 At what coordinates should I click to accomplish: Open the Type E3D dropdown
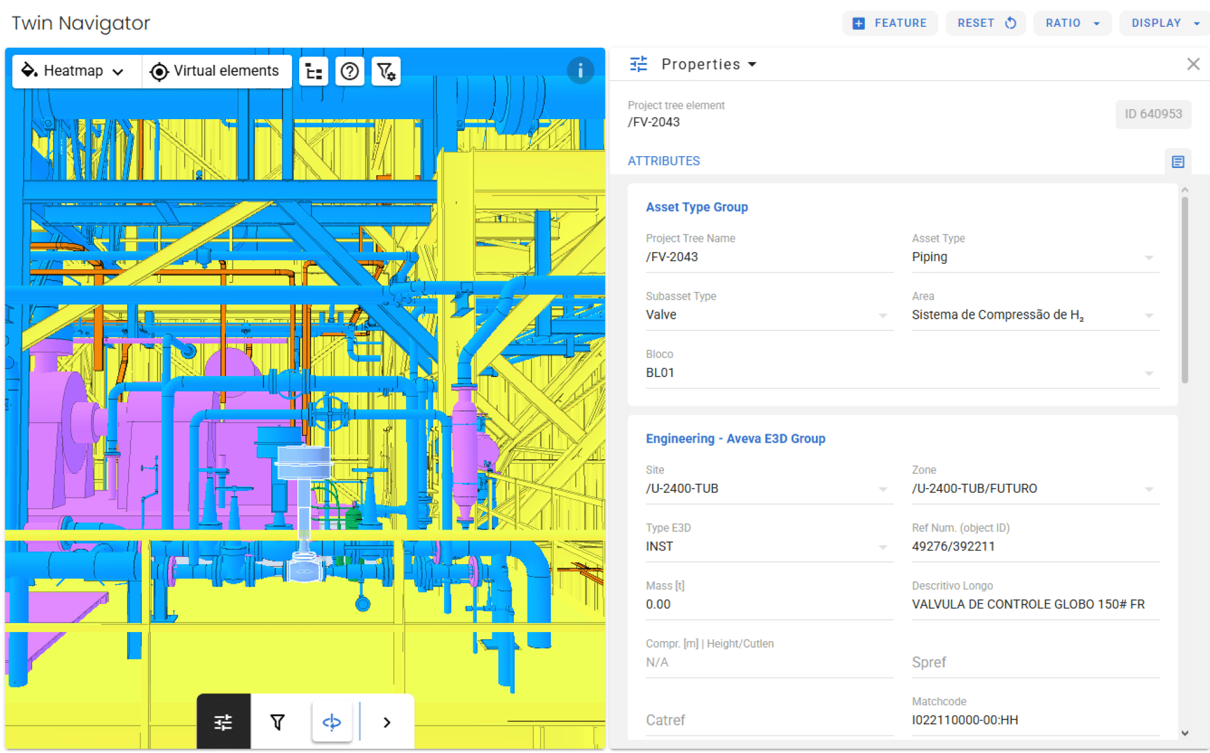769,546
